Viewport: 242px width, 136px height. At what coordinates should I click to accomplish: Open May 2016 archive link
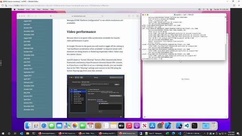pos(27,93)
